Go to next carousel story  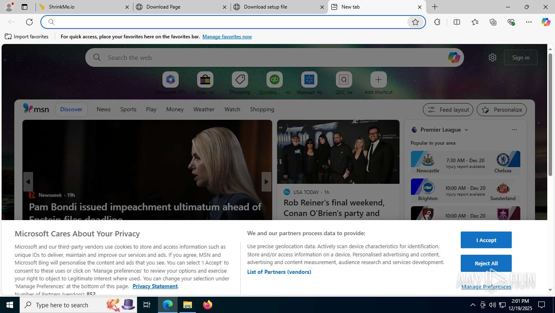coord(266,182)
